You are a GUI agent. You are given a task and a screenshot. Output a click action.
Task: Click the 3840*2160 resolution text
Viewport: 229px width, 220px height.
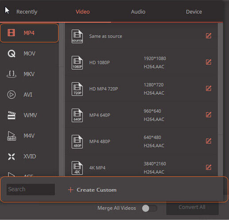(x=155, y=164)
